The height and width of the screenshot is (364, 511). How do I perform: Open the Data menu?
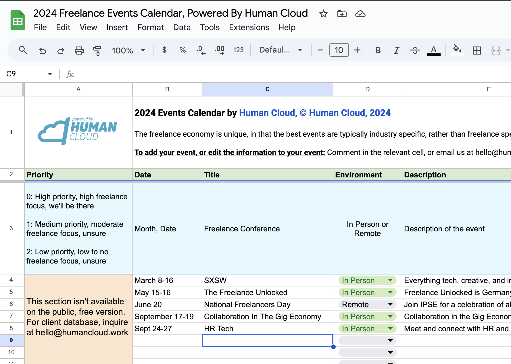click(182, 28)
